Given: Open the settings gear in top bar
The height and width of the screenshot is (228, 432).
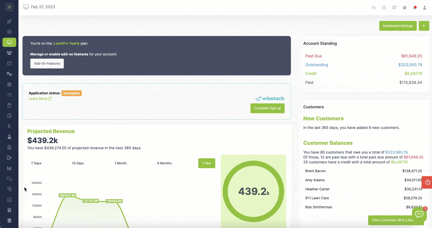Looking at the screenshot, I should pos(405,8).
